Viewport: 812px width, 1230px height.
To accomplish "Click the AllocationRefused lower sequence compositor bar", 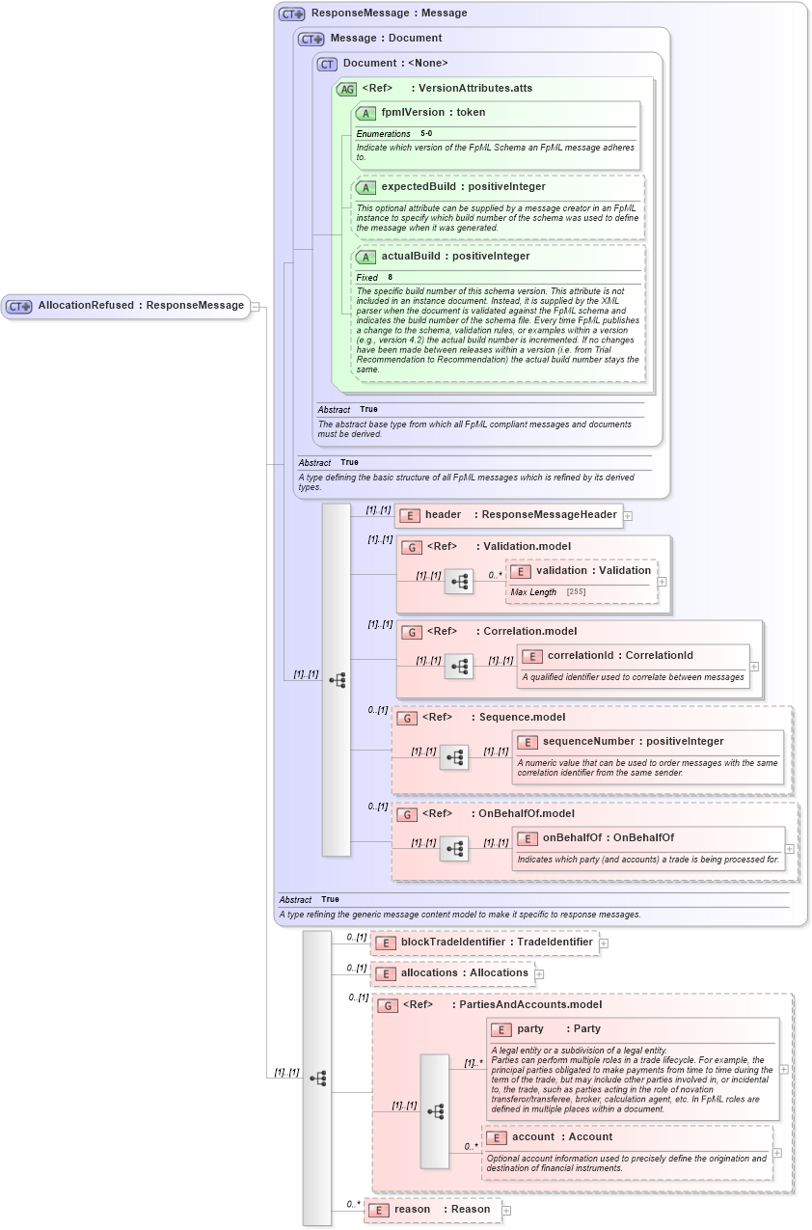I will tap(317, 1078).
